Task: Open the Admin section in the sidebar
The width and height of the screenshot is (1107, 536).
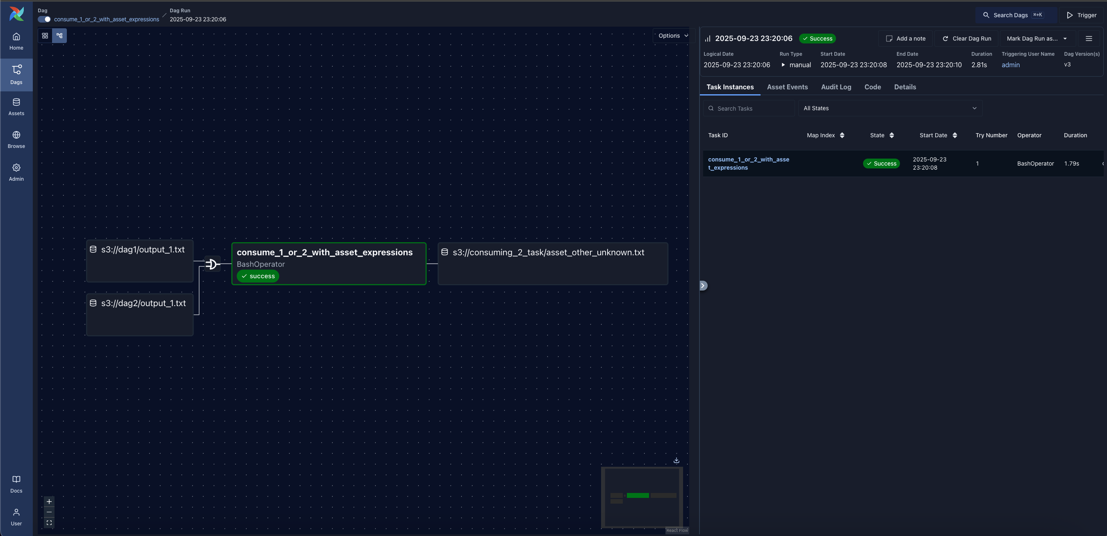Action: 16,171
